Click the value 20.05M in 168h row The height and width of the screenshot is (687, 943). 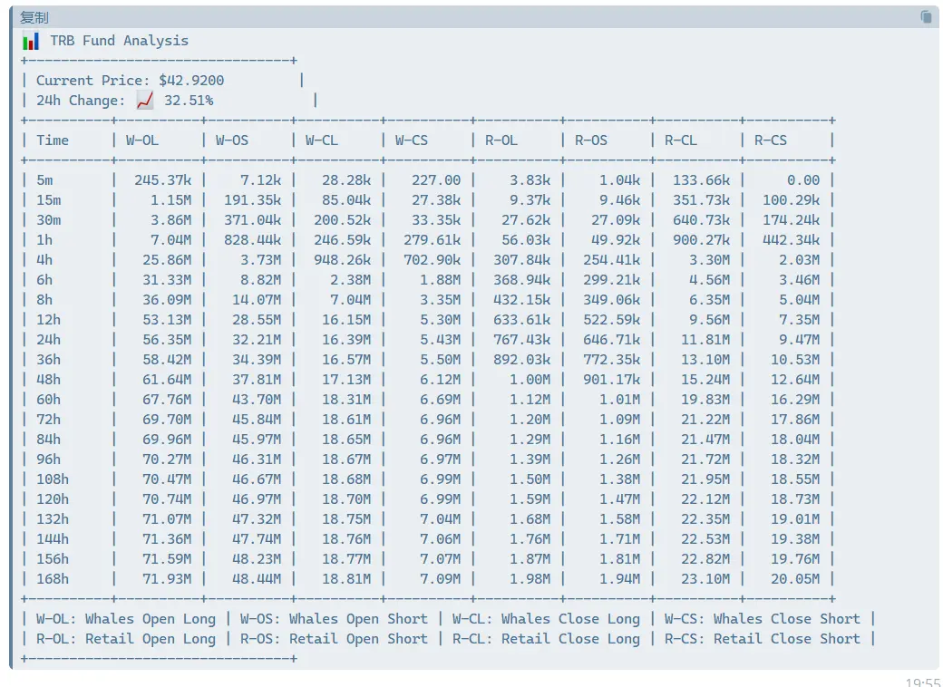(x=795, y=579)
